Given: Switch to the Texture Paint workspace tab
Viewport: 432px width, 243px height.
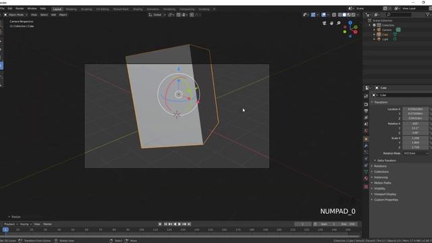Looking at the screenshot, I should pyautogui.click(x=121, y=9).
